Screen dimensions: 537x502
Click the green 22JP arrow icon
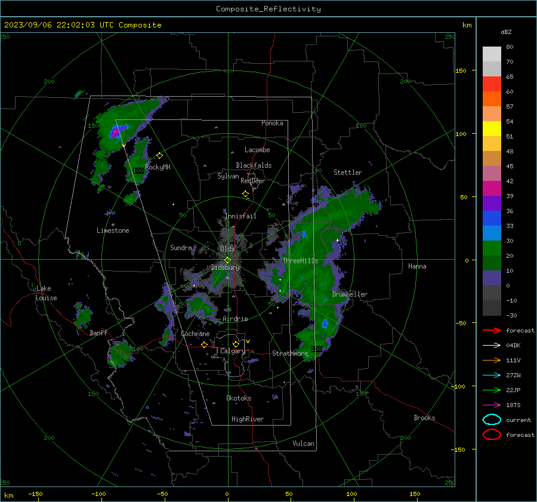click(492, 390)
